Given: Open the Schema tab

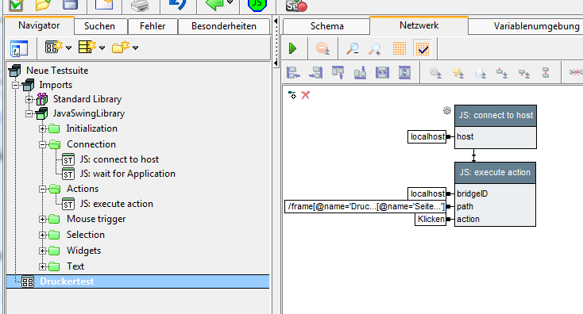Looking at the screenshot, I should [326, 26].
